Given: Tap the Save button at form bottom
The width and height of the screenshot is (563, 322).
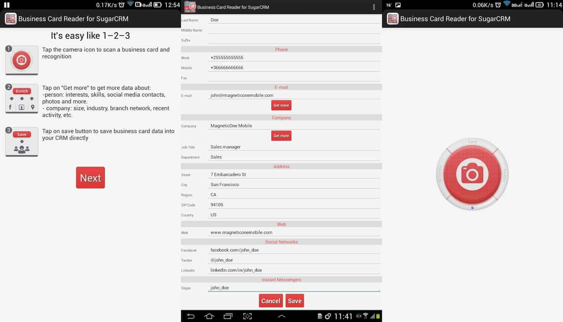Looking at the screenshot, I should pos(295,301).
